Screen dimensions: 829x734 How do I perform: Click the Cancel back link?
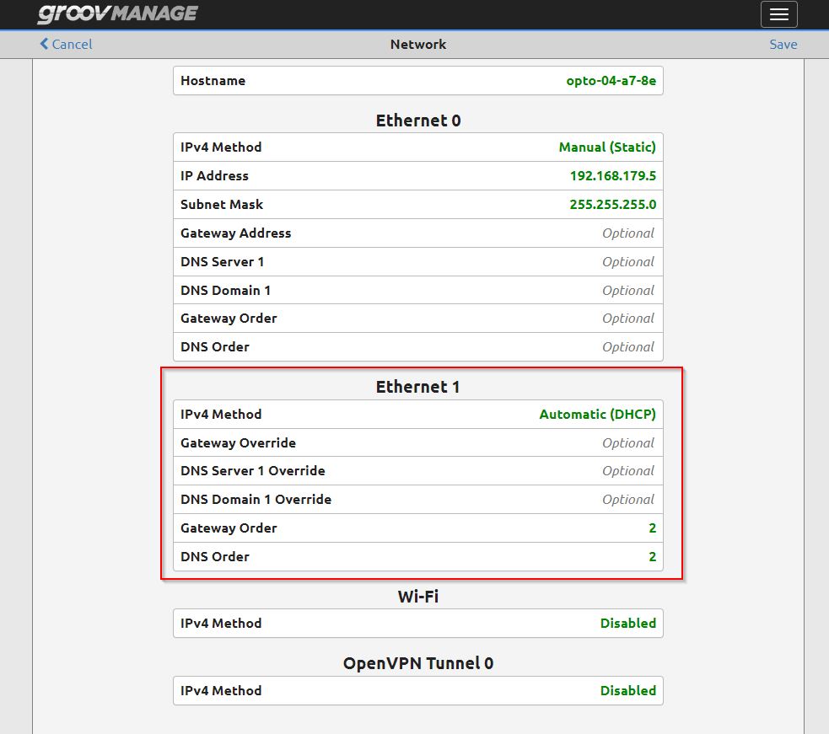(x=66, y=45)
